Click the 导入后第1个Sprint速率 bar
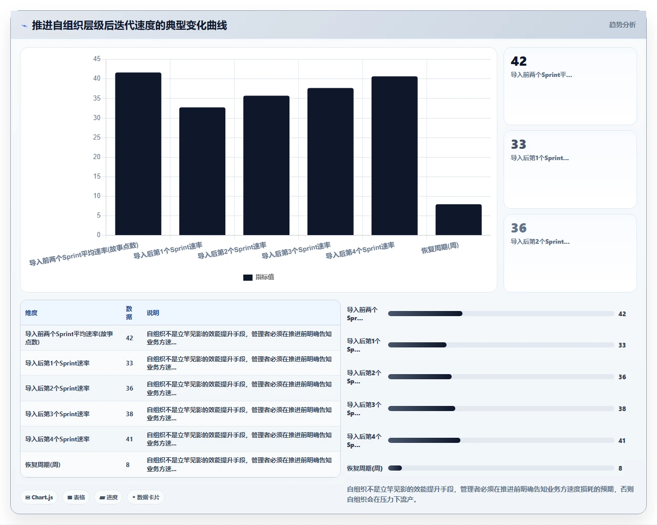The width and height of the screenshot is (657, 525). pos(202,171)
